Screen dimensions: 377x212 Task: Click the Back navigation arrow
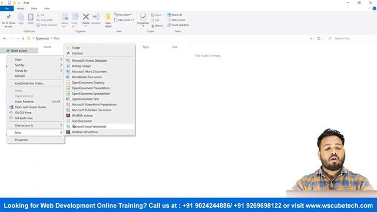pos(5,38)
